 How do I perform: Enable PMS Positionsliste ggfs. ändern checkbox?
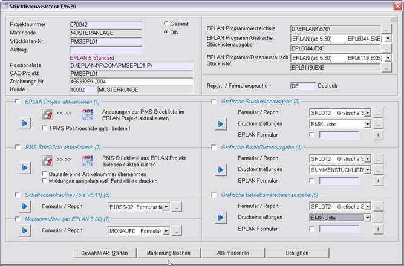point(45,128)
